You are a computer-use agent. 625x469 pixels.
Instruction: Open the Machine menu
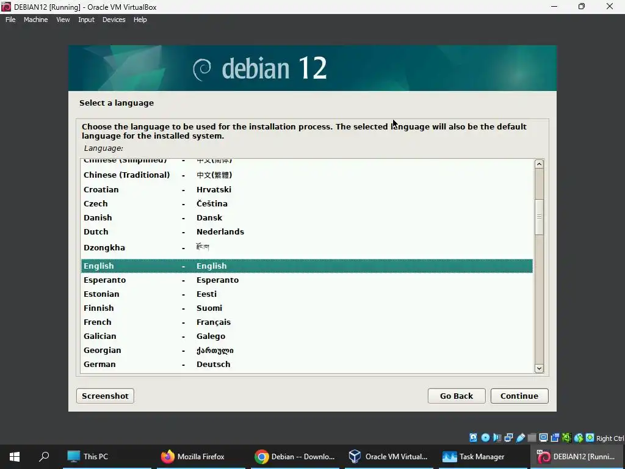coord(35,20)
